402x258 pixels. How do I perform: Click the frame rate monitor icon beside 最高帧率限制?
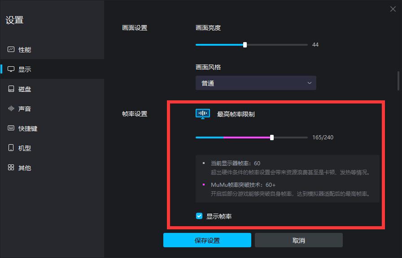click(202, 114)
